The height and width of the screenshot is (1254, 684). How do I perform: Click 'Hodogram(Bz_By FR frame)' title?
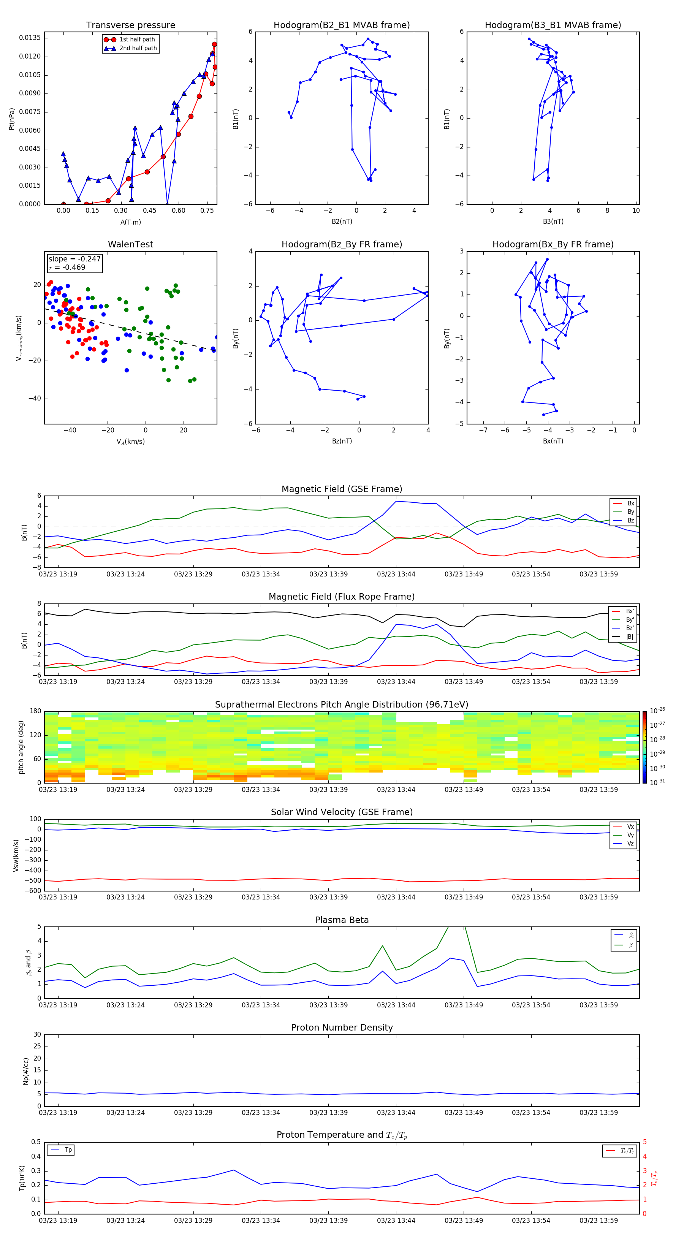pos(342,244)
